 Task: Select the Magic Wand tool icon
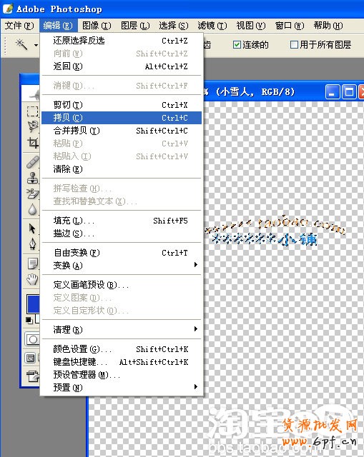(x=21, y=44)
